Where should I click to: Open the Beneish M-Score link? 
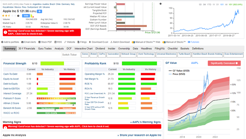pyautogui.click(x=12, y=108)
